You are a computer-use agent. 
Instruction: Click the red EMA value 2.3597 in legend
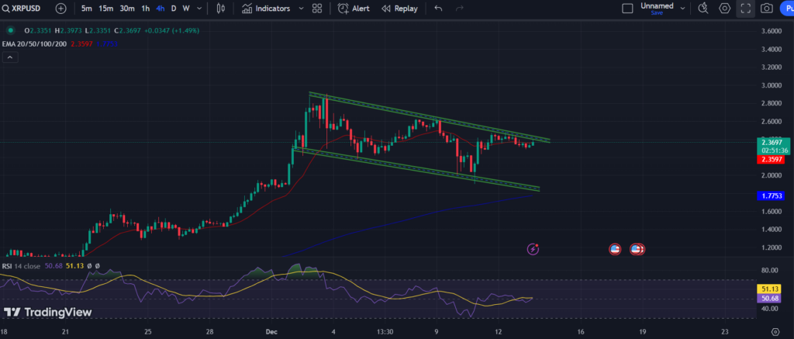(81, 44)
